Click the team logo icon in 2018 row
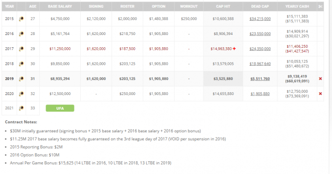332x174 pixels. pyautogui.click(x=21, y=64)
